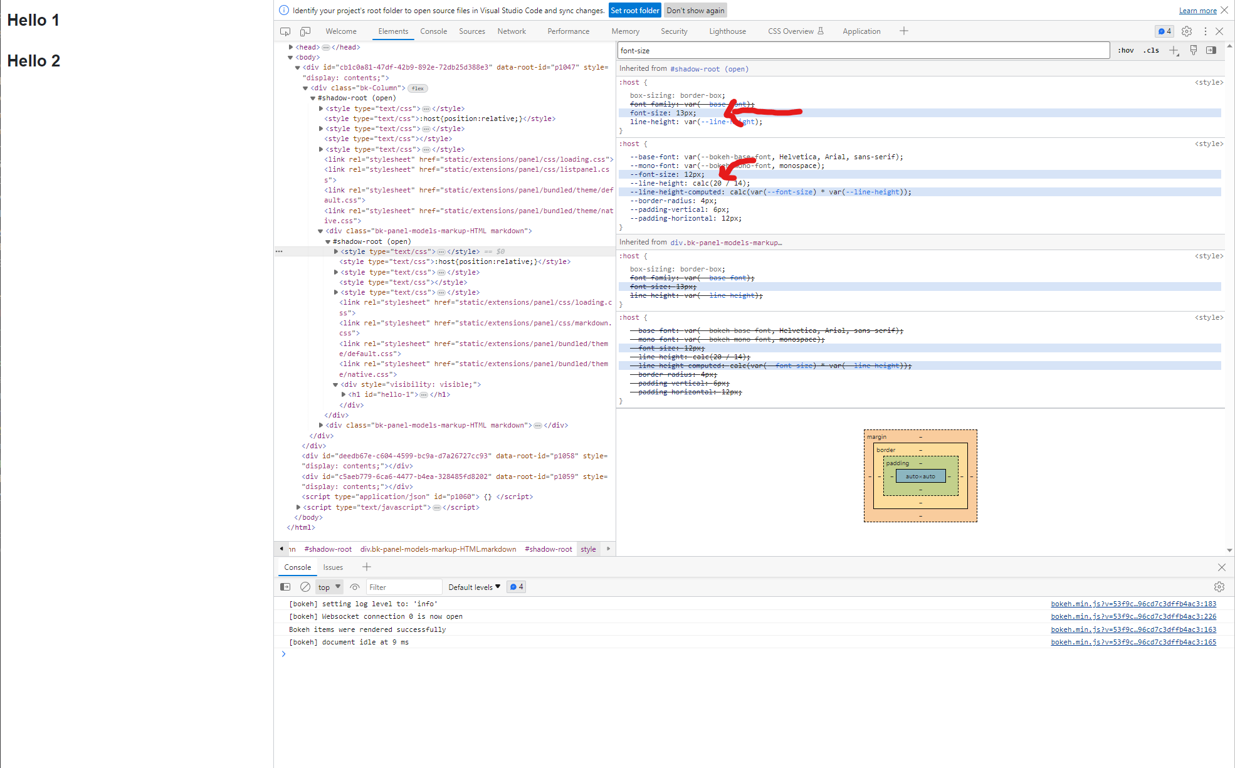This screenshot has width=1235, height=768.
Task: Click the console Filter input field
Action: tap(404, 587)
